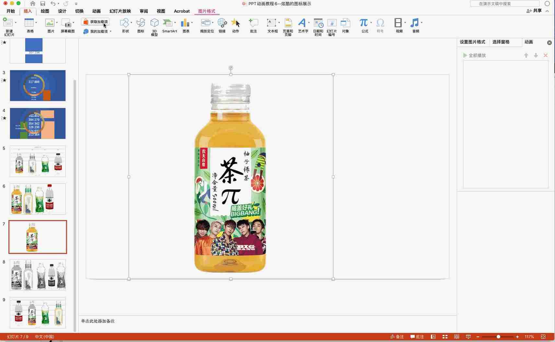
Task: Click the Picture (图片) insert icon
Action: [50, 22]
